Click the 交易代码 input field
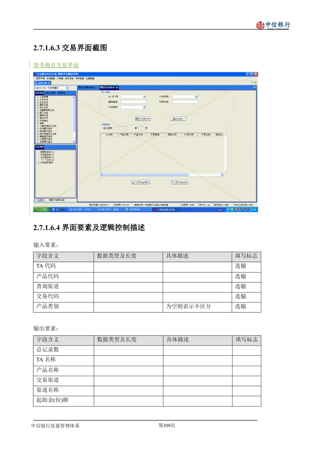322x455 pixels. (x=185, y=102)
